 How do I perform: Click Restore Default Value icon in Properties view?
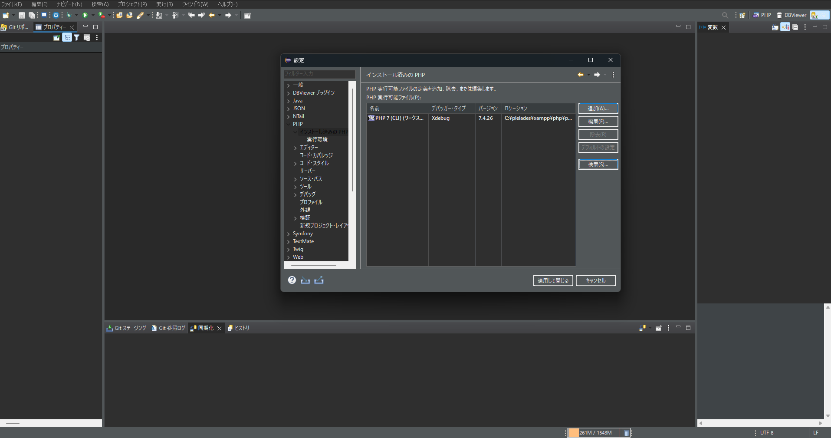[x=87, y=38]
